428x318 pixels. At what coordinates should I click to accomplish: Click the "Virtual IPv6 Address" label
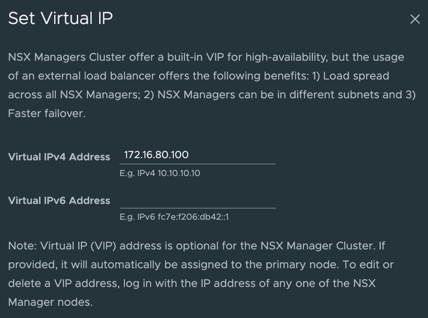pos(59,200)
